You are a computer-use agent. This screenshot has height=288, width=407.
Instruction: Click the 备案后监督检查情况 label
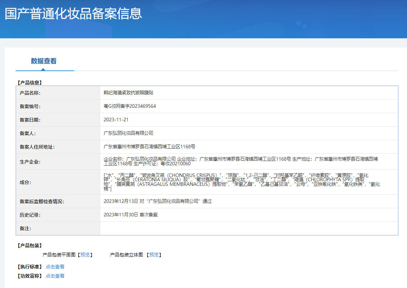pyautogui.click(x=42, y=201)
